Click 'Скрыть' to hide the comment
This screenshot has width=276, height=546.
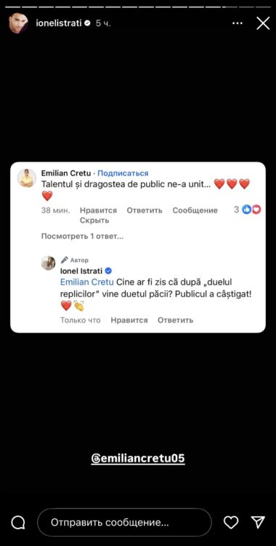point(94,221)
